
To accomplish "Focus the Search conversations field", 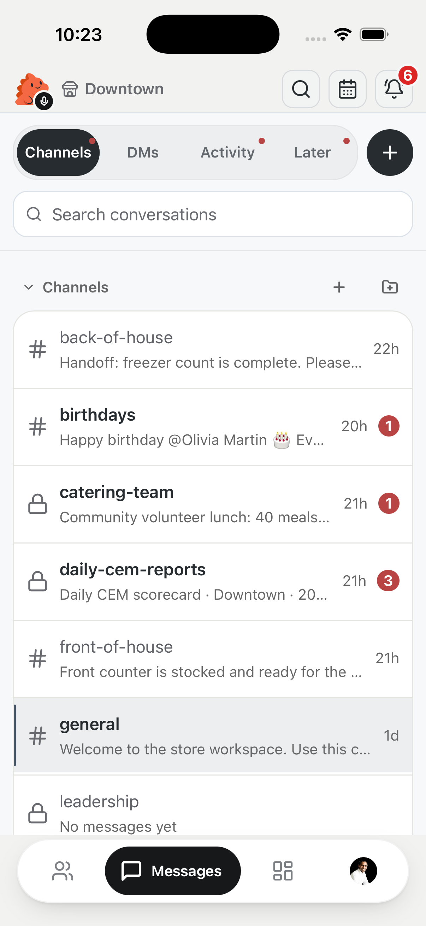I will click(213, 214).
